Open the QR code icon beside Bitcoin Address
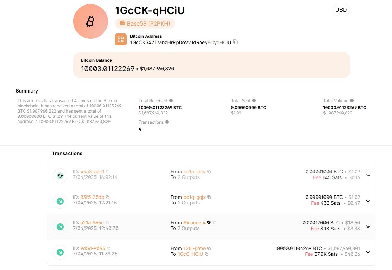The width and height of the screenshot is (392, 270). [121, 39]
